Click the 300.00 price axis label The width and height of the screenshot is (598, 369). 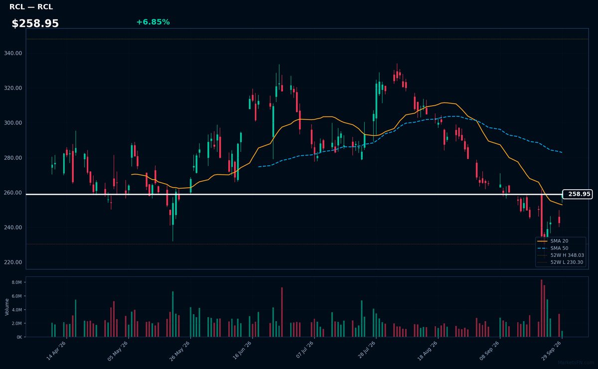pos(13,123)
